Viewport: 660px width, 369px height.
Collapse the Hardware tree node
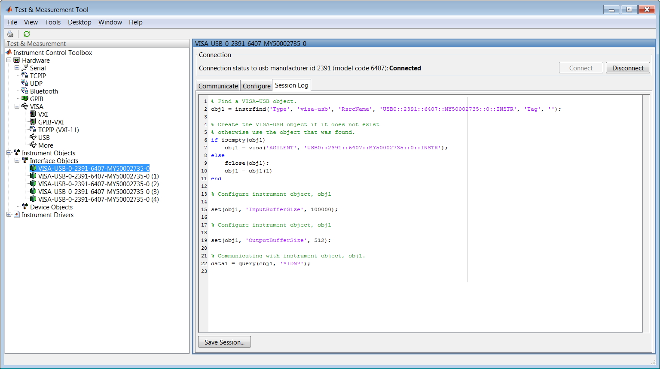click(9, 60)
